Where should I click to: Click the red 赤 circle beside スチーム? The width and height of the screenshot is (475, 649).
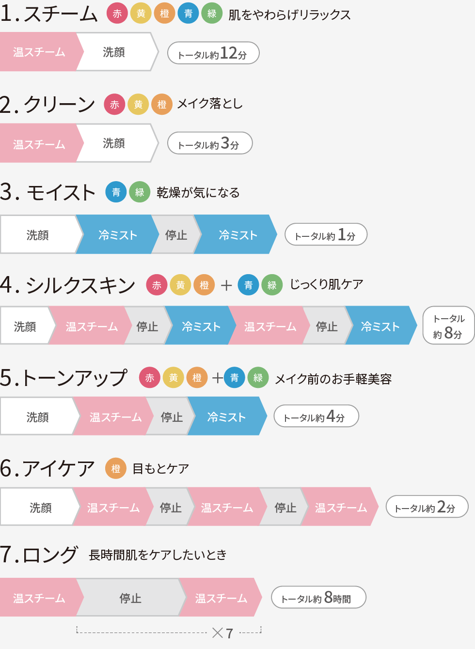(x=117, y=14)
